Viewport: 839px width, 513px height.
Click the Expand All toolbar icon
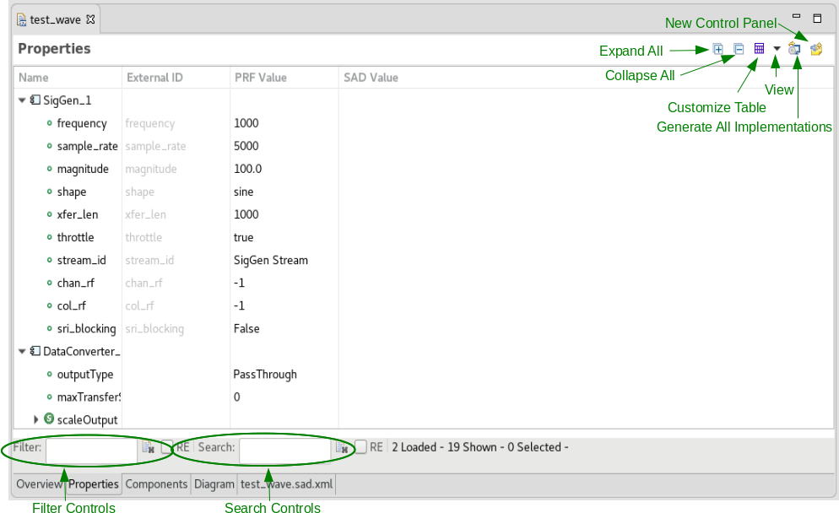(718, 49)
